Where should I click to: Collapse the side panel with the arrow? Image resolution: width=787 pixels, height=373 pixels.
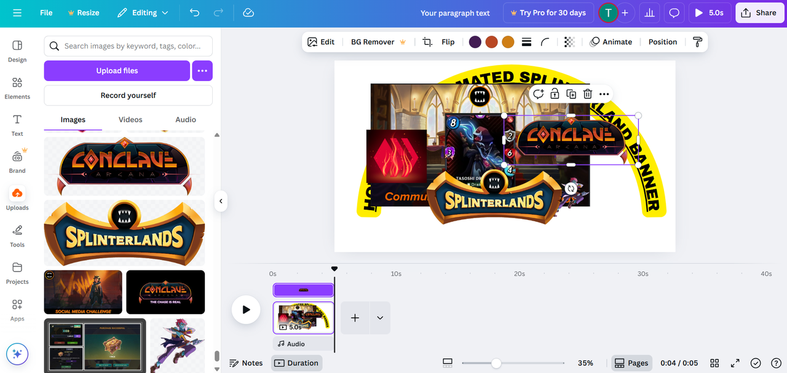click(x=221, y=201)
